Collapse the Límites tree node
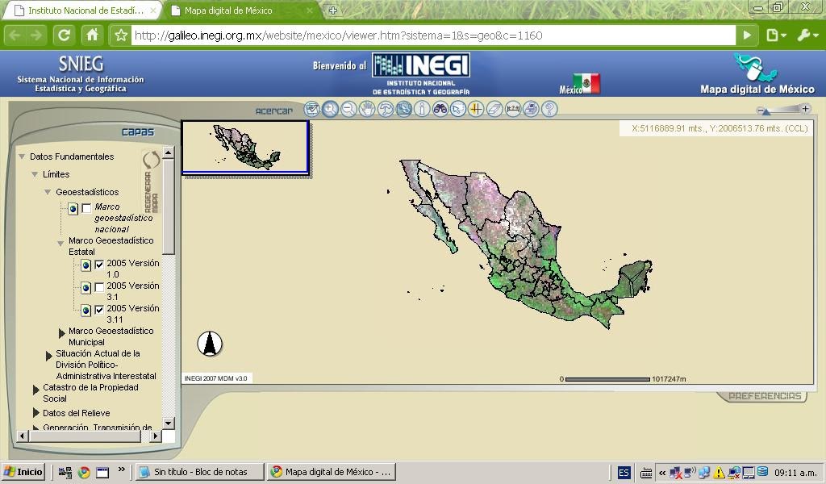The width and height of the screenshot is (826, 484). (x=35, y=174)
